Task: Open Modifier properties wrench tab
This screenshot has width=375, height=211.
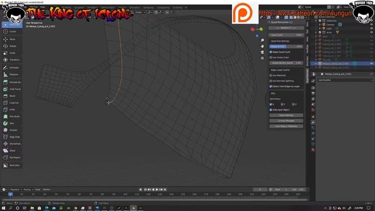Action: [x=313, y=122]
